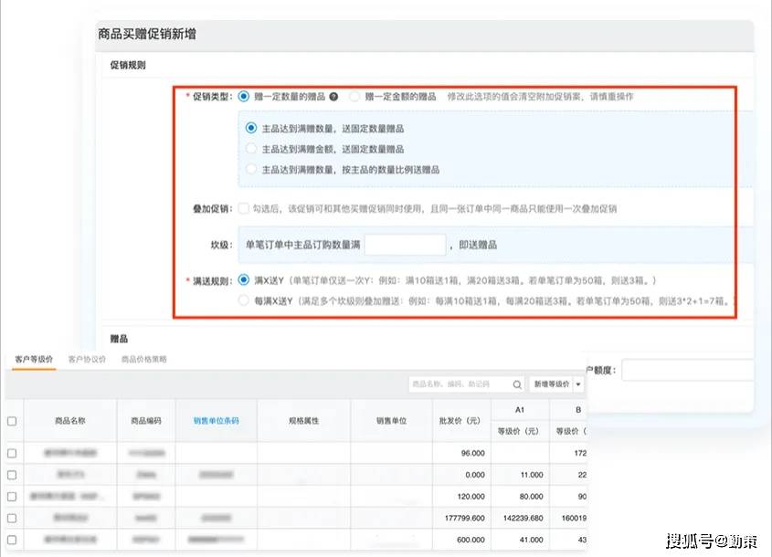Select 按主品的数量比例送赠品 option

(x=251, y=169)
